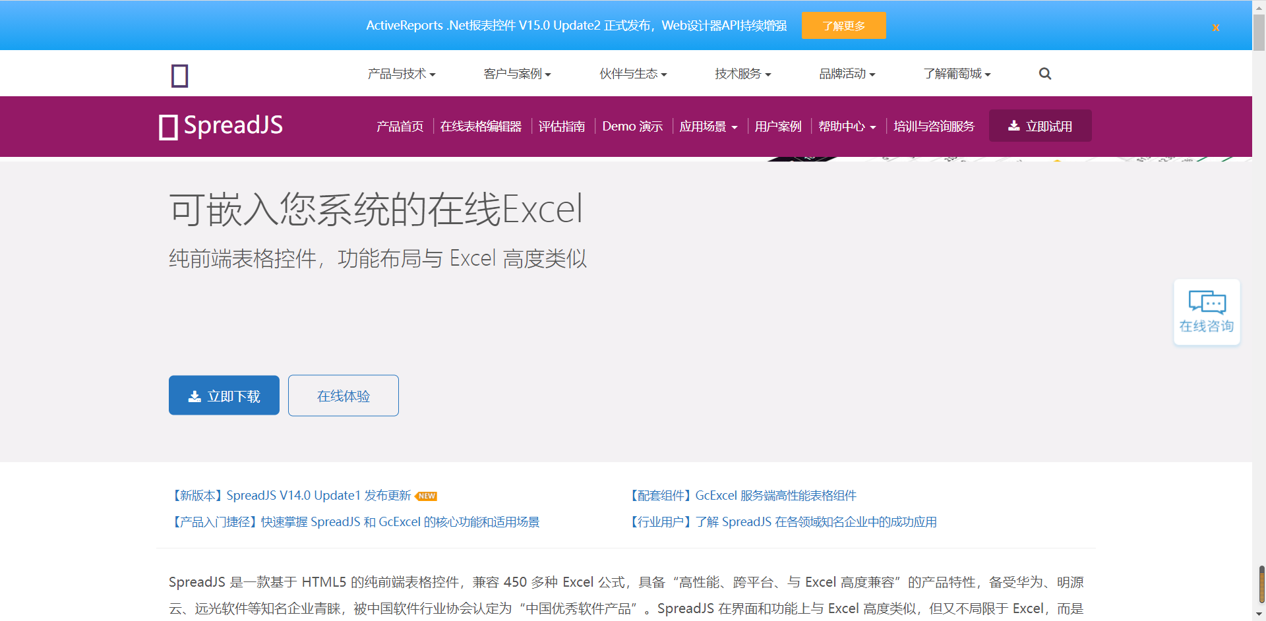Expand the 帮助中心 dropdown
The width and height of the screenshot is (1266, 621).
click(847, 126)
